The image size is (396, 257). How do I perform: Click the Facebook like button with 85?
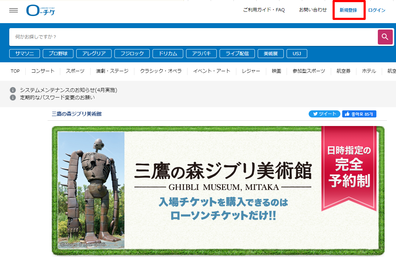[x=359, y=114]
